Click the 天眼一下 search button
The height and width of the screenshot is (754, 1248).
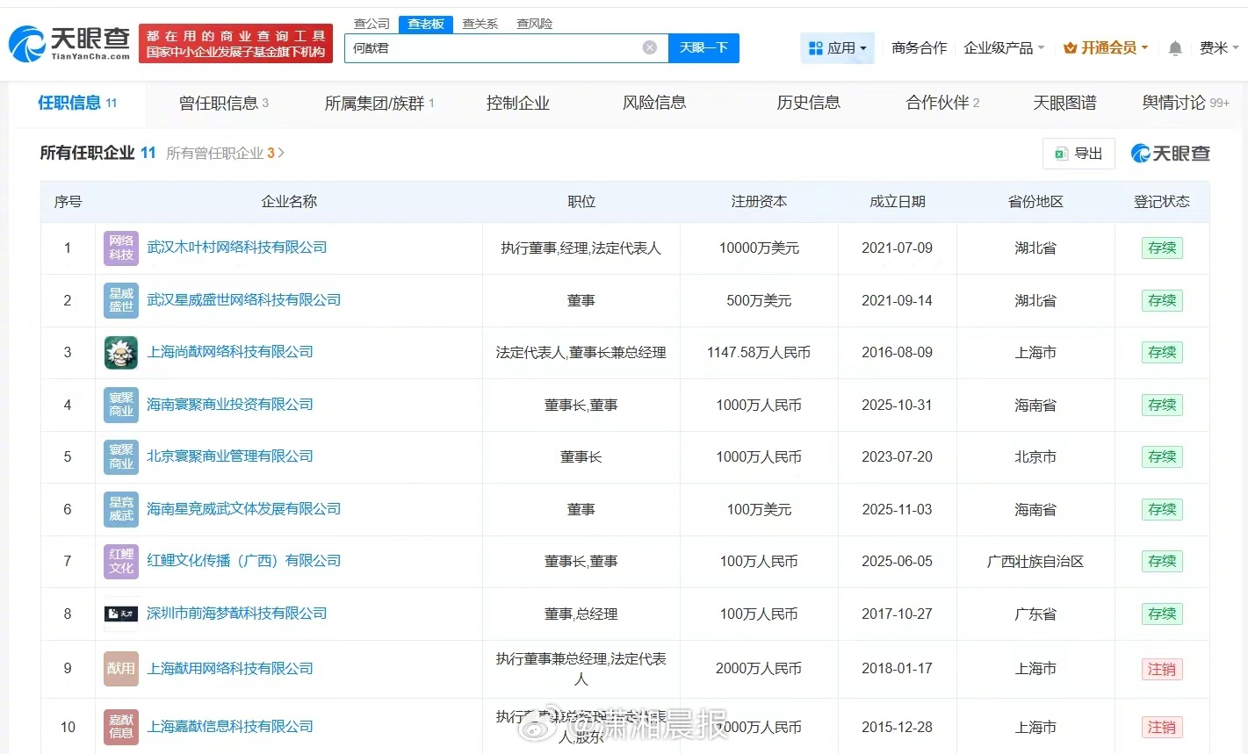point(703,47)
